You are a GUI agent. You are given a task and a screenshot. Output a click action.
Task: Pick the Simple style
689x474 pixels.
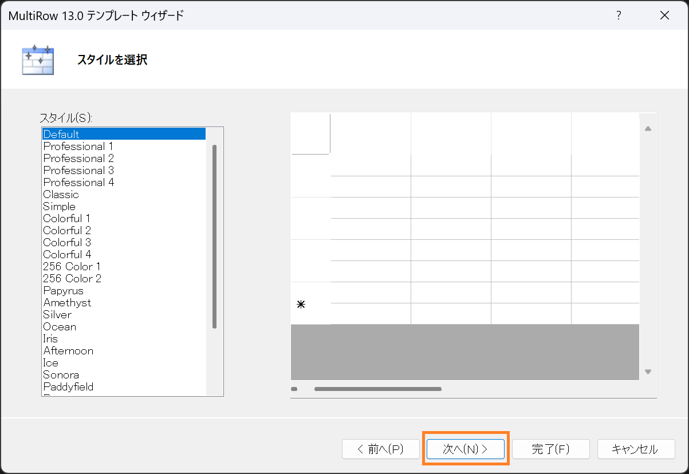click(x=124, y=206)
